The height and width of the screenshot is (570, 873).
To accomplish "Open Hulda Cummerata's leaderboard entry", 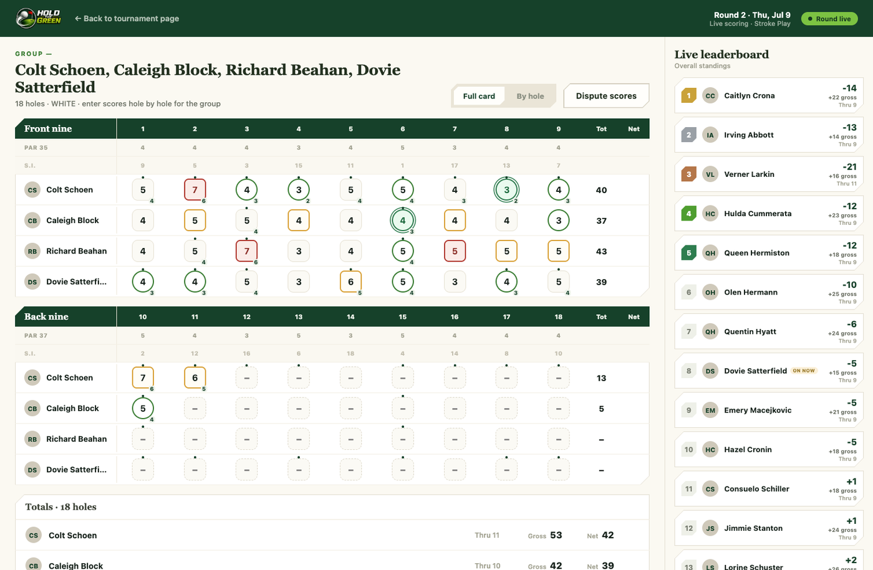I will [x=768, y=213].
